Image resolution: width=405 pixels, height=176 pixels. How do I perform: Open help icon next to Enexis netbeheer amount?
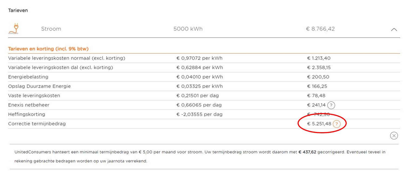(x=331, y=105)
